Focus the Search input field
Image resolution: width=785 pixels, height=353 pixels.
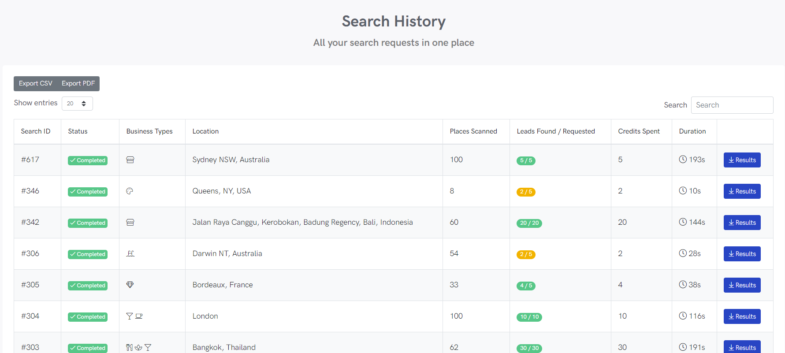click(x=732, y=105)
